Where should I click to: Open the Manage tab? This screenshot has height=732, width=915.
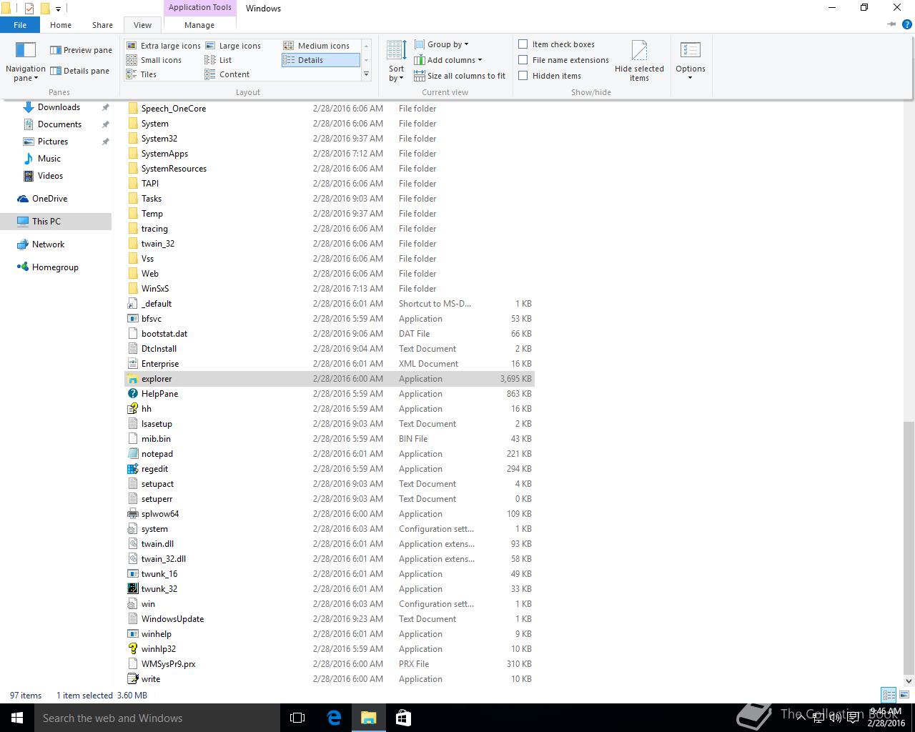click(x=199, y=24)
